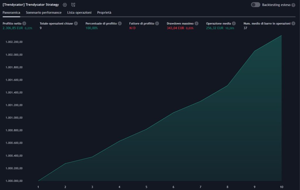Click the 1.002.000,00 y-axis label
The image size is (300, 190).
[x=14, y=55]
